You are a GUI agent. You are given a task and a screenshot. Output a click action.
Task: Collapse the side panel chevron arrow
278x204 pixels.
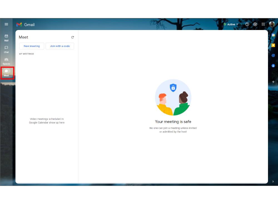click(273, 181)
